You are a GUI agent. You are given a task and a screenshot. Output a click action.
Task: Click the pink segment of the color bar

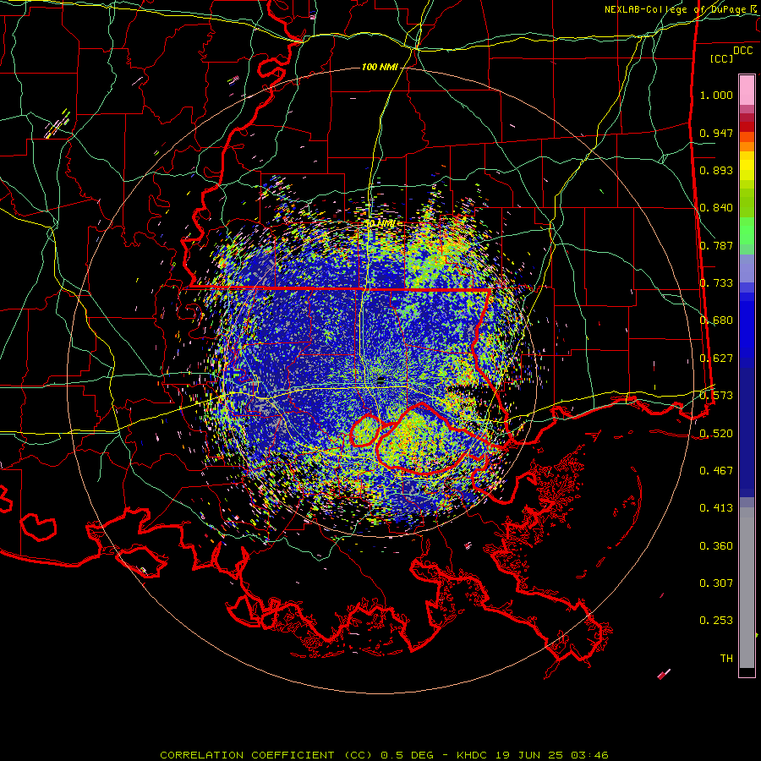coord(747,90)
